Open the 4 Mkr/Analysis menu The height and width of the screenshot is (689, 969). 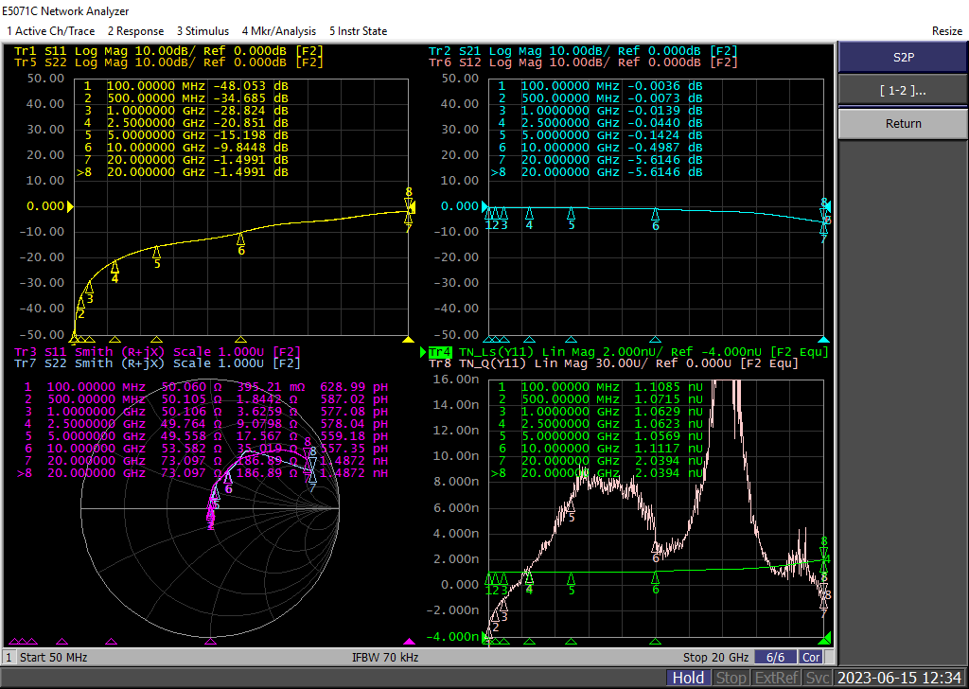click(279, 31)
